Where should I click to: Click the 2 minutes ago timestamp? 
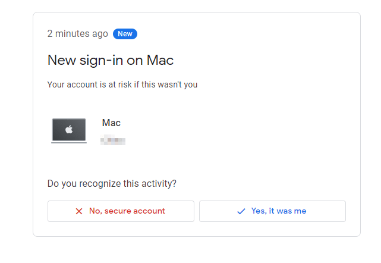coord(77,34)
